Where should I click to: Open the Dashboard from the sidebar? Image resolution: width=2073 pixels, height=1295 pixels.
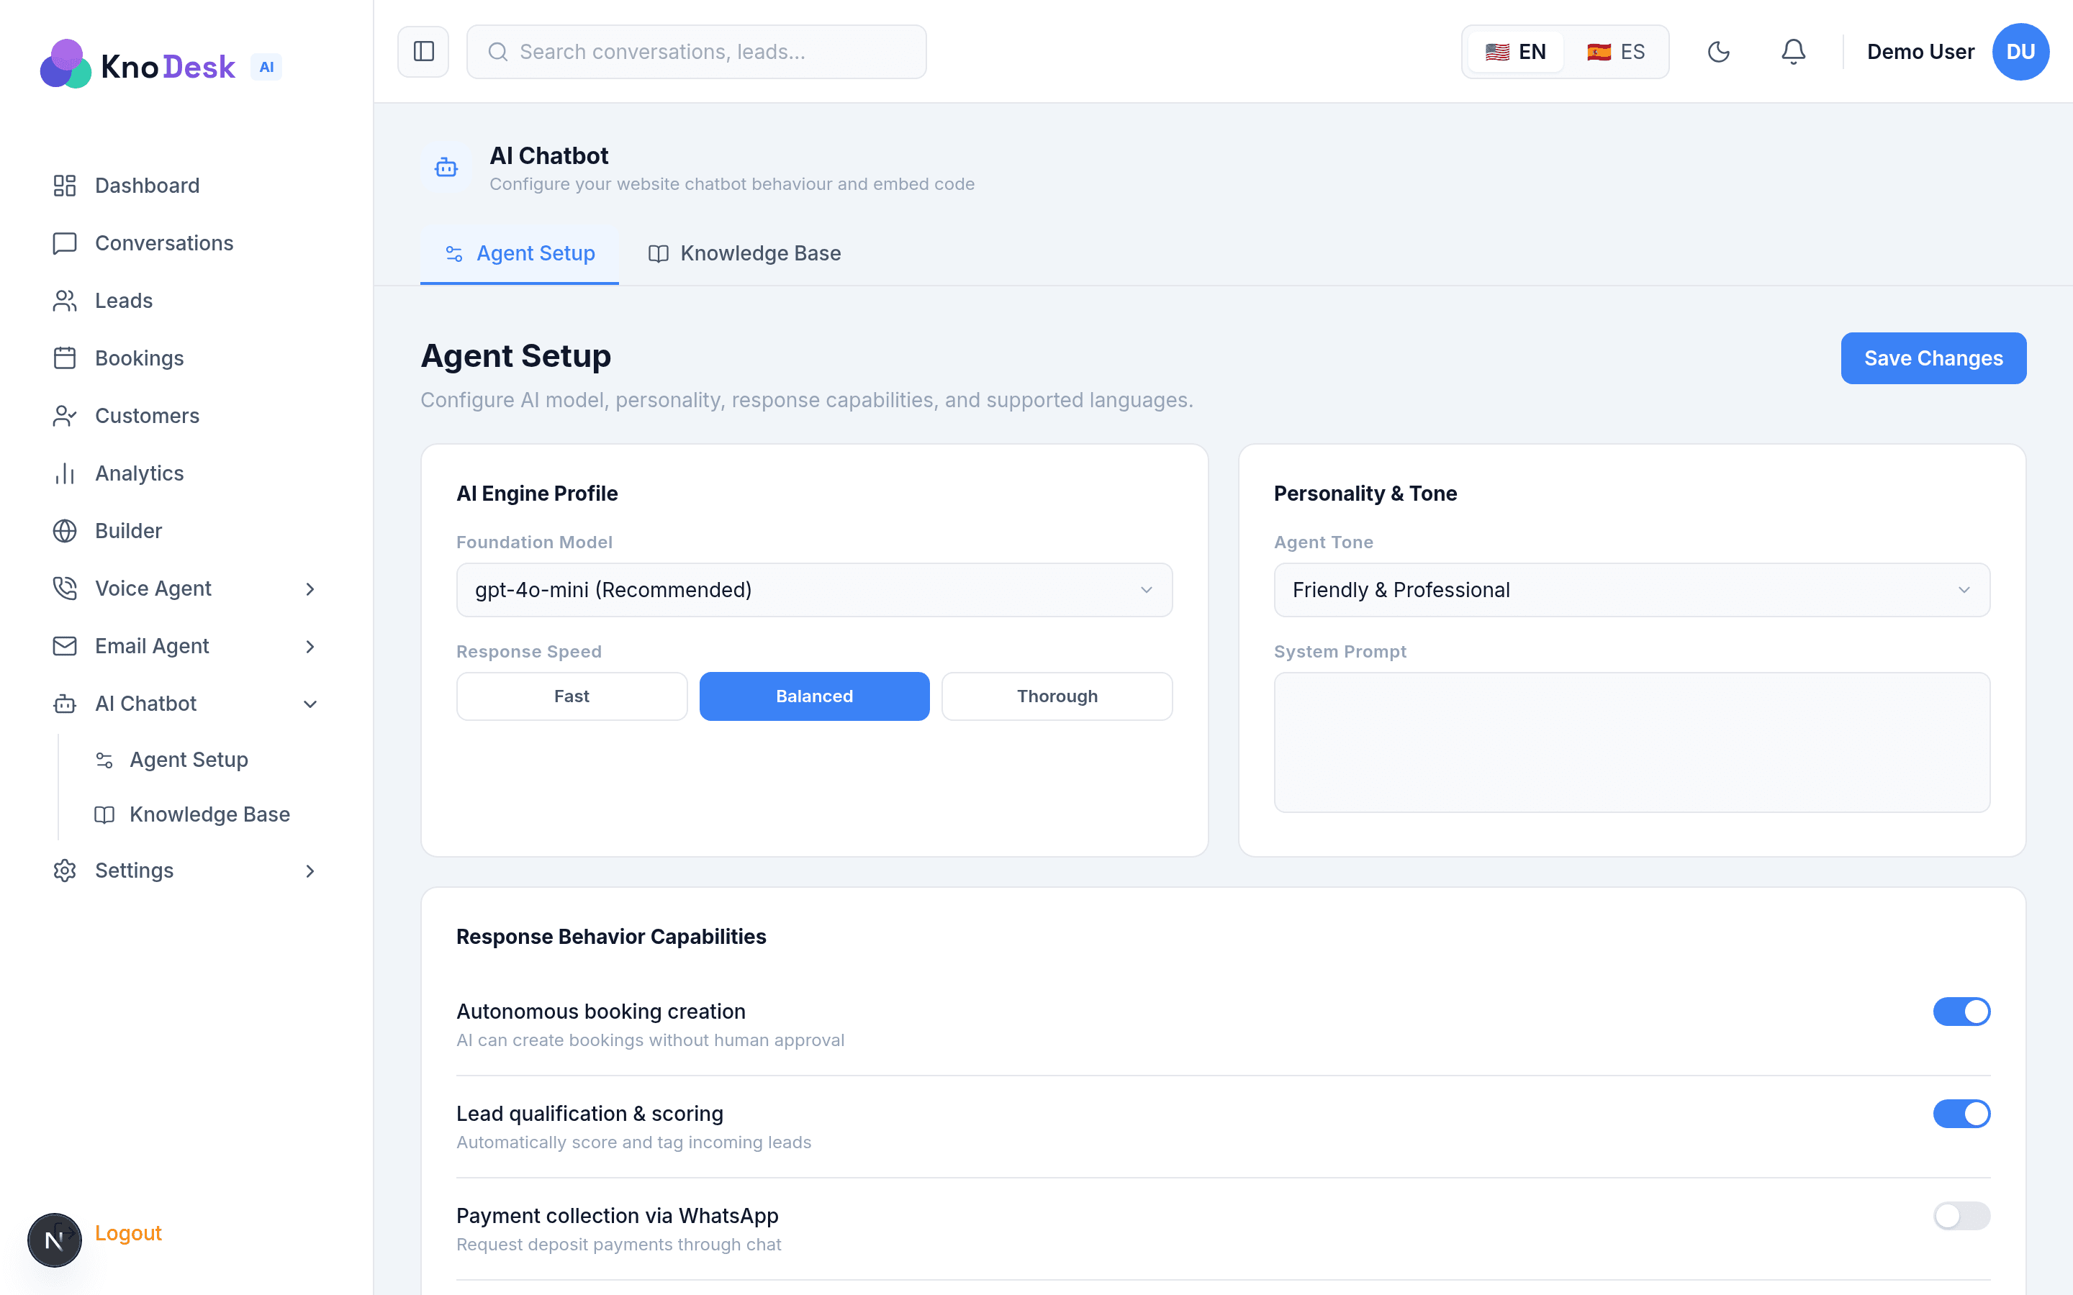tap(186, 186)
